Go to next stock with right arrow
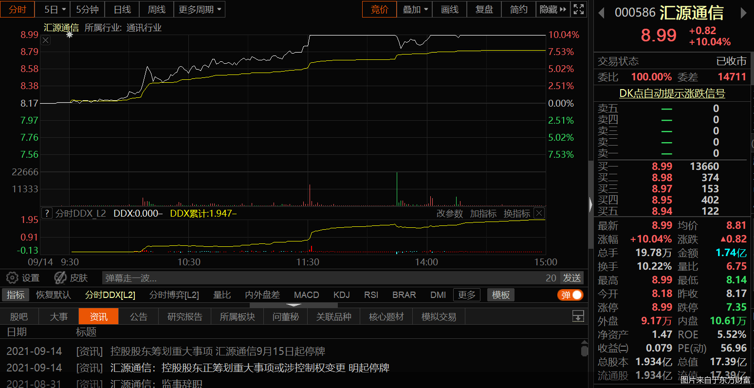This screenshot has width=754, height=388. click(x=743, y=13)
